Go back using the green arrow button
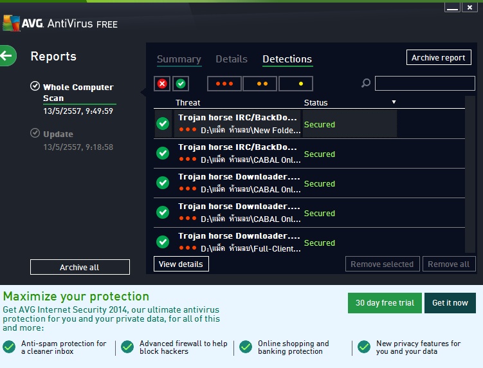The width and height of the screenshot is (483, 368). (x=7, y=56)
